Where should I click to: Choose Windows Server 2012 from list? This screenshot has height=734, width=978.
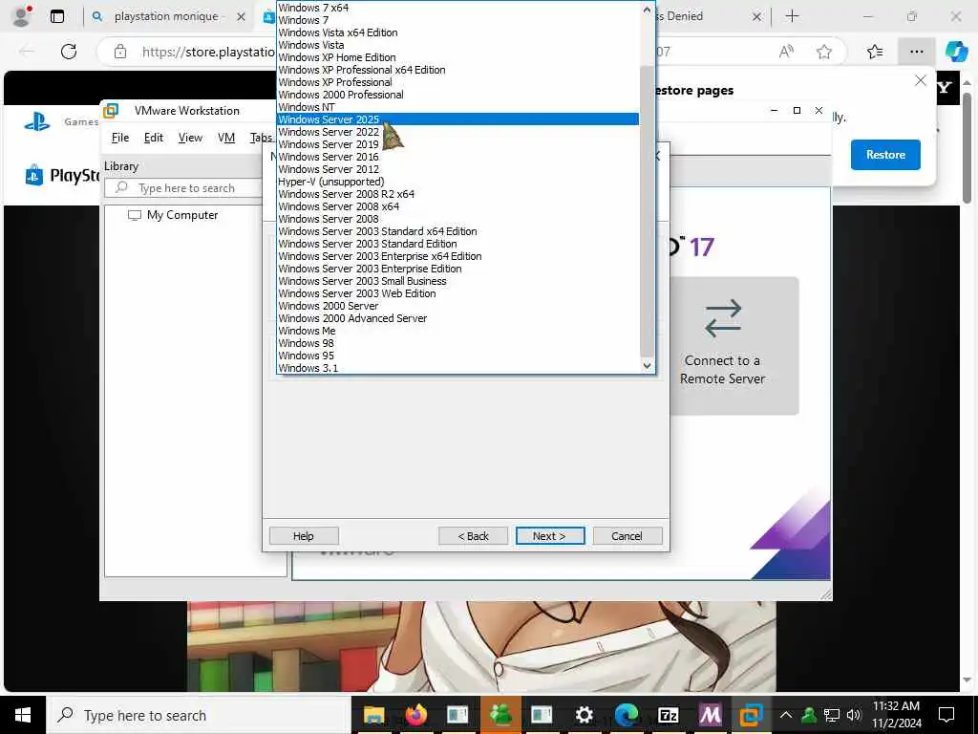point(457,169)
